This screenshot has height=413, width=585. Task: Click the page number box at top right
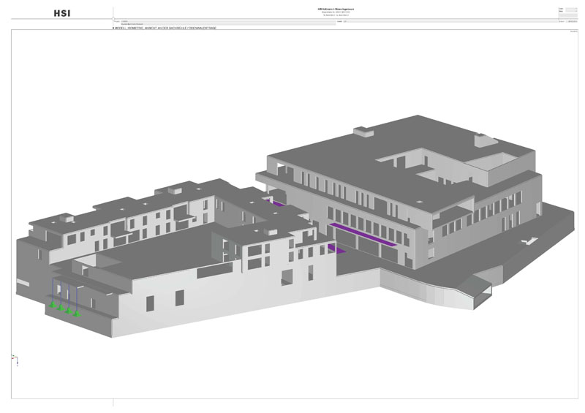tap(568, 9)
